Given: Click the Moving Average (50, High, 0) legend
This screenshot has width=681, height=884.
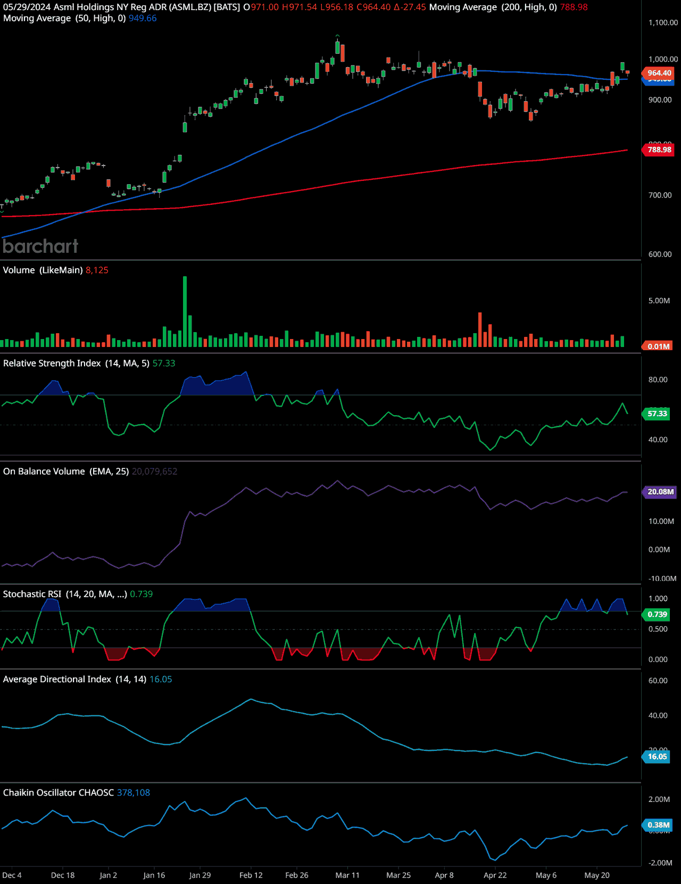Looking at the screenshot, I should 64,18.
